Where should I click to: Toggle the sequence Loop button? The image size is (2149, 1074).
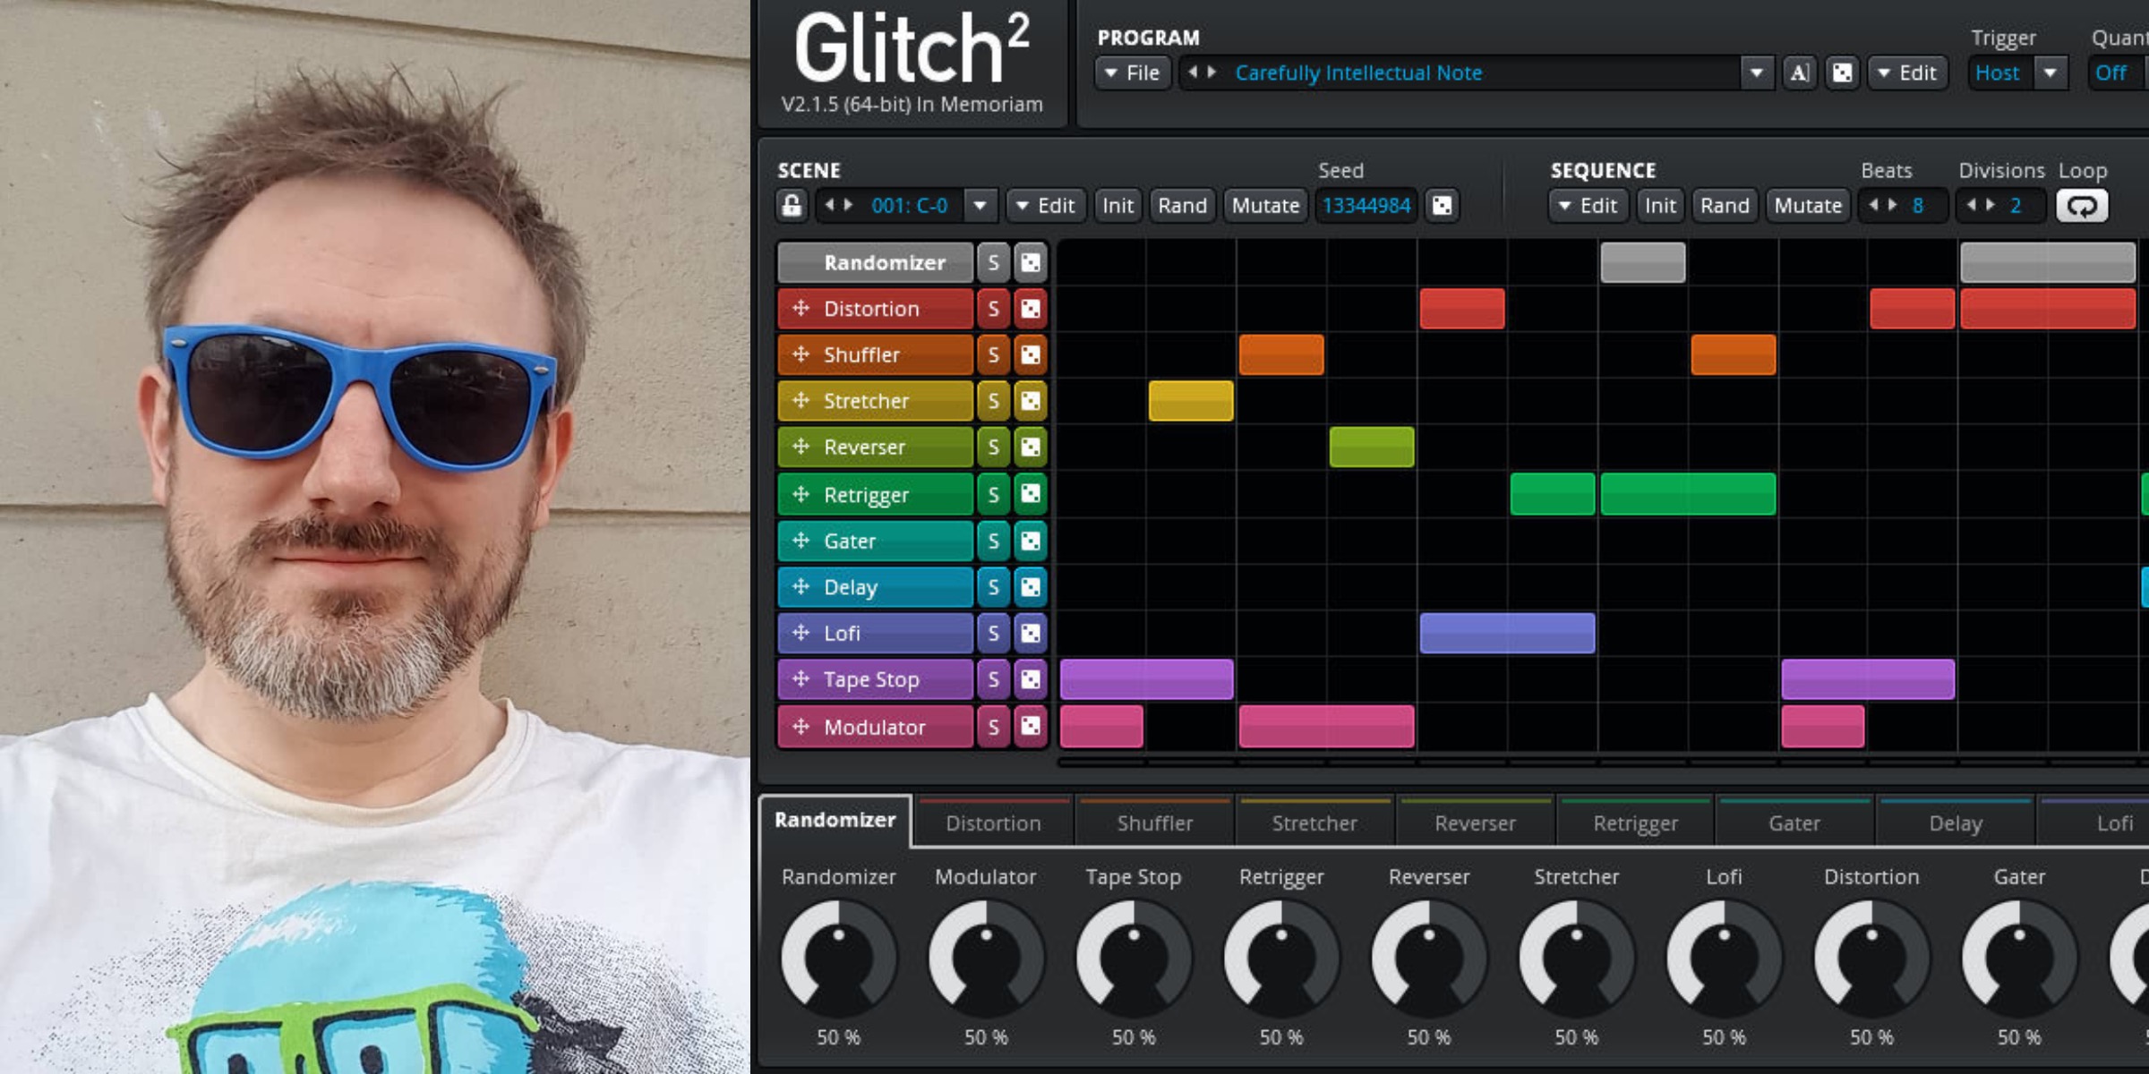pyautogui.click(x=2082, y=206)
